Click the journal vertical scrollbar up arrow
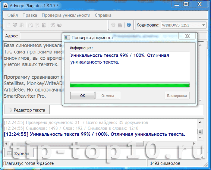 200,122
